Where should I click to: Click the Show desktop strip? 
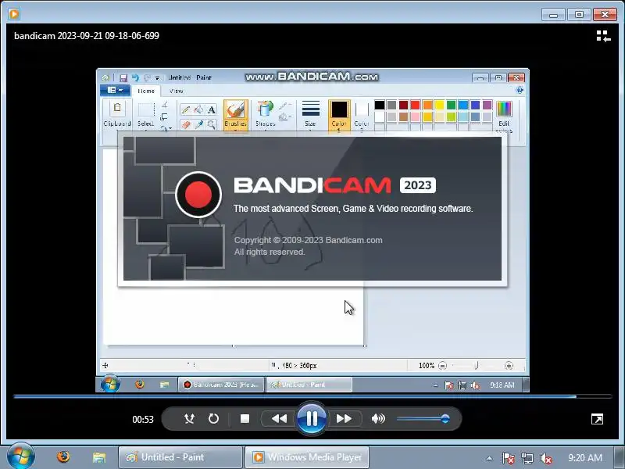point(619,457)
